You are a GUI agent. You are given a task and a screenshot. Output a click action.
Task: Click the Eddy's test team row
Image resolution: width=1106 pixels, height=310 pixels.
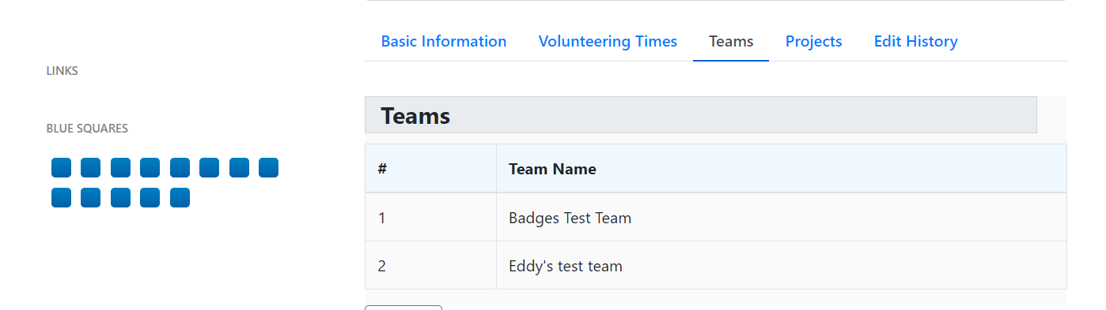pos(716,266)
